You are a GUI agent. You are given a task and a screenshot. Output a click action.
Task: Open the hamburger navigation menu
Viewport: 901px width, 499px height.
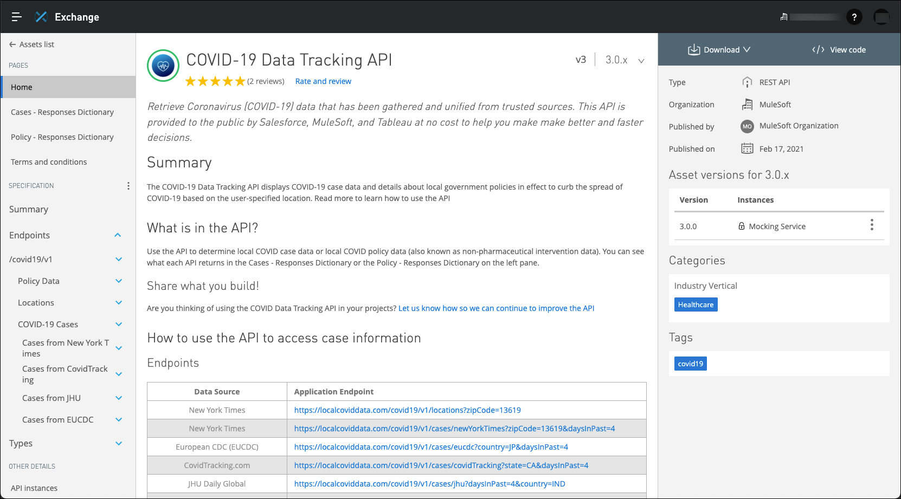tap(17, 17)
